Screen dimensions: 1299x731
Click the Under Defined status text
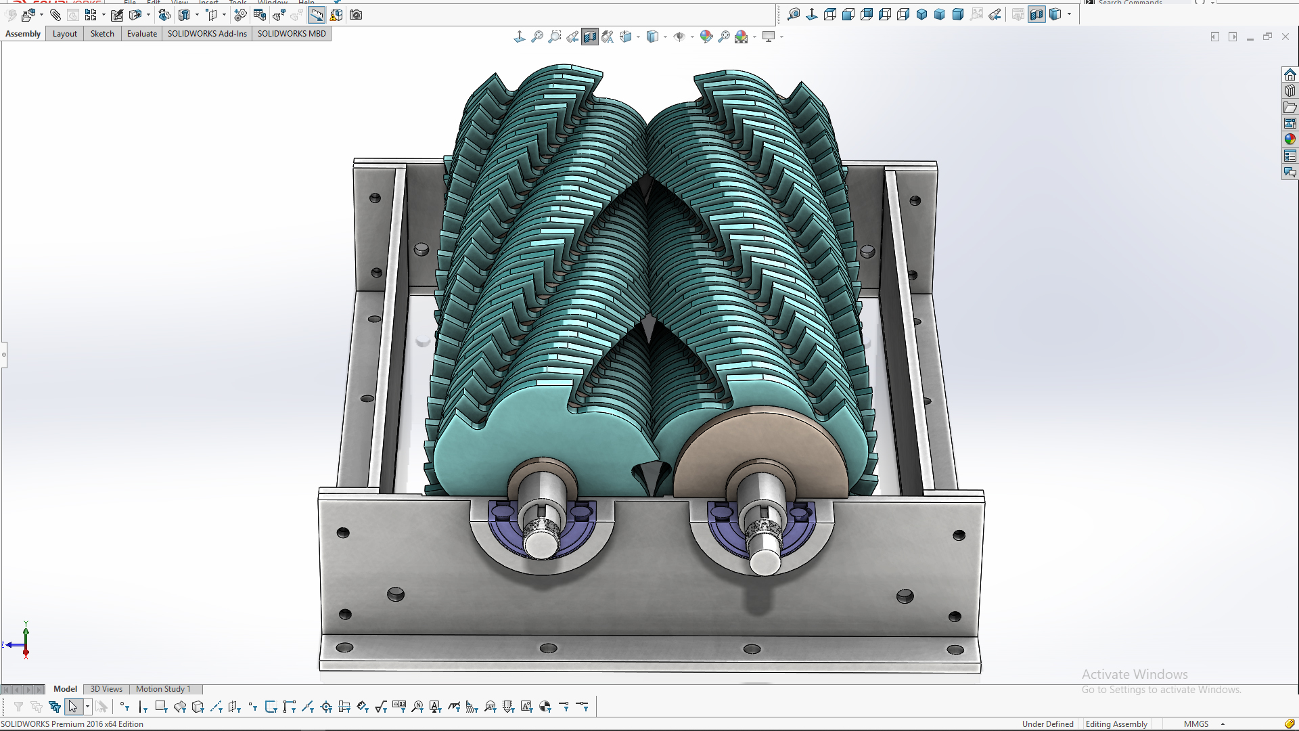click(x=1047, y=724)
